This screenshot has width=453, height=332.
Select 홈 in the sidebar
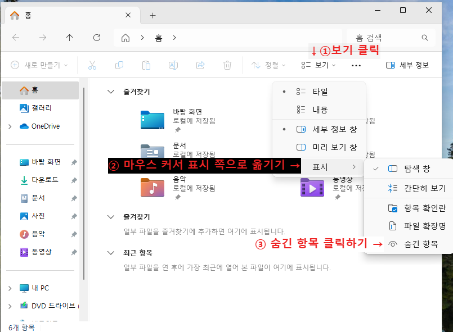click(40, 90)
